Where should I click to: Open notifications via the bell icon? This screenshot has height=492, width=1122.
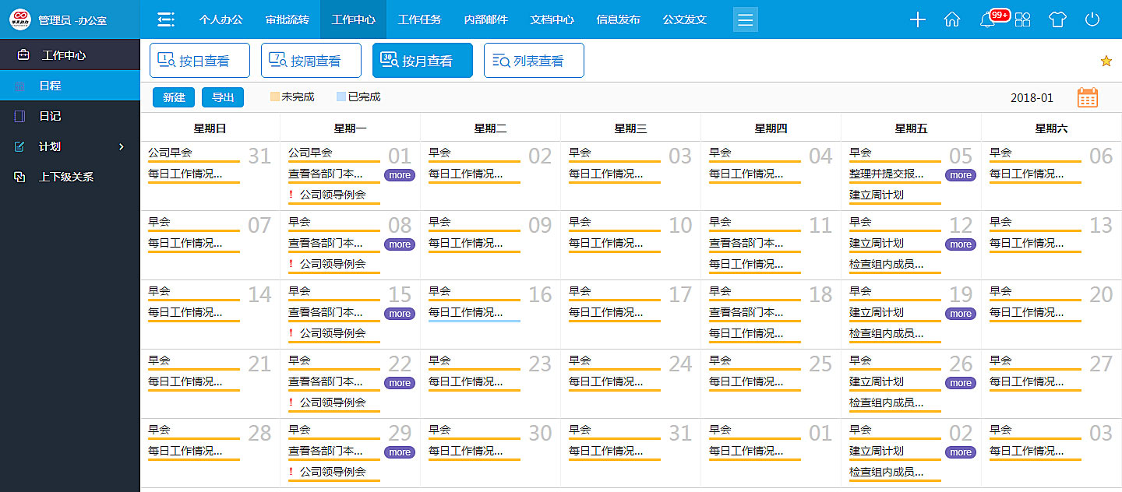[986, 19]
